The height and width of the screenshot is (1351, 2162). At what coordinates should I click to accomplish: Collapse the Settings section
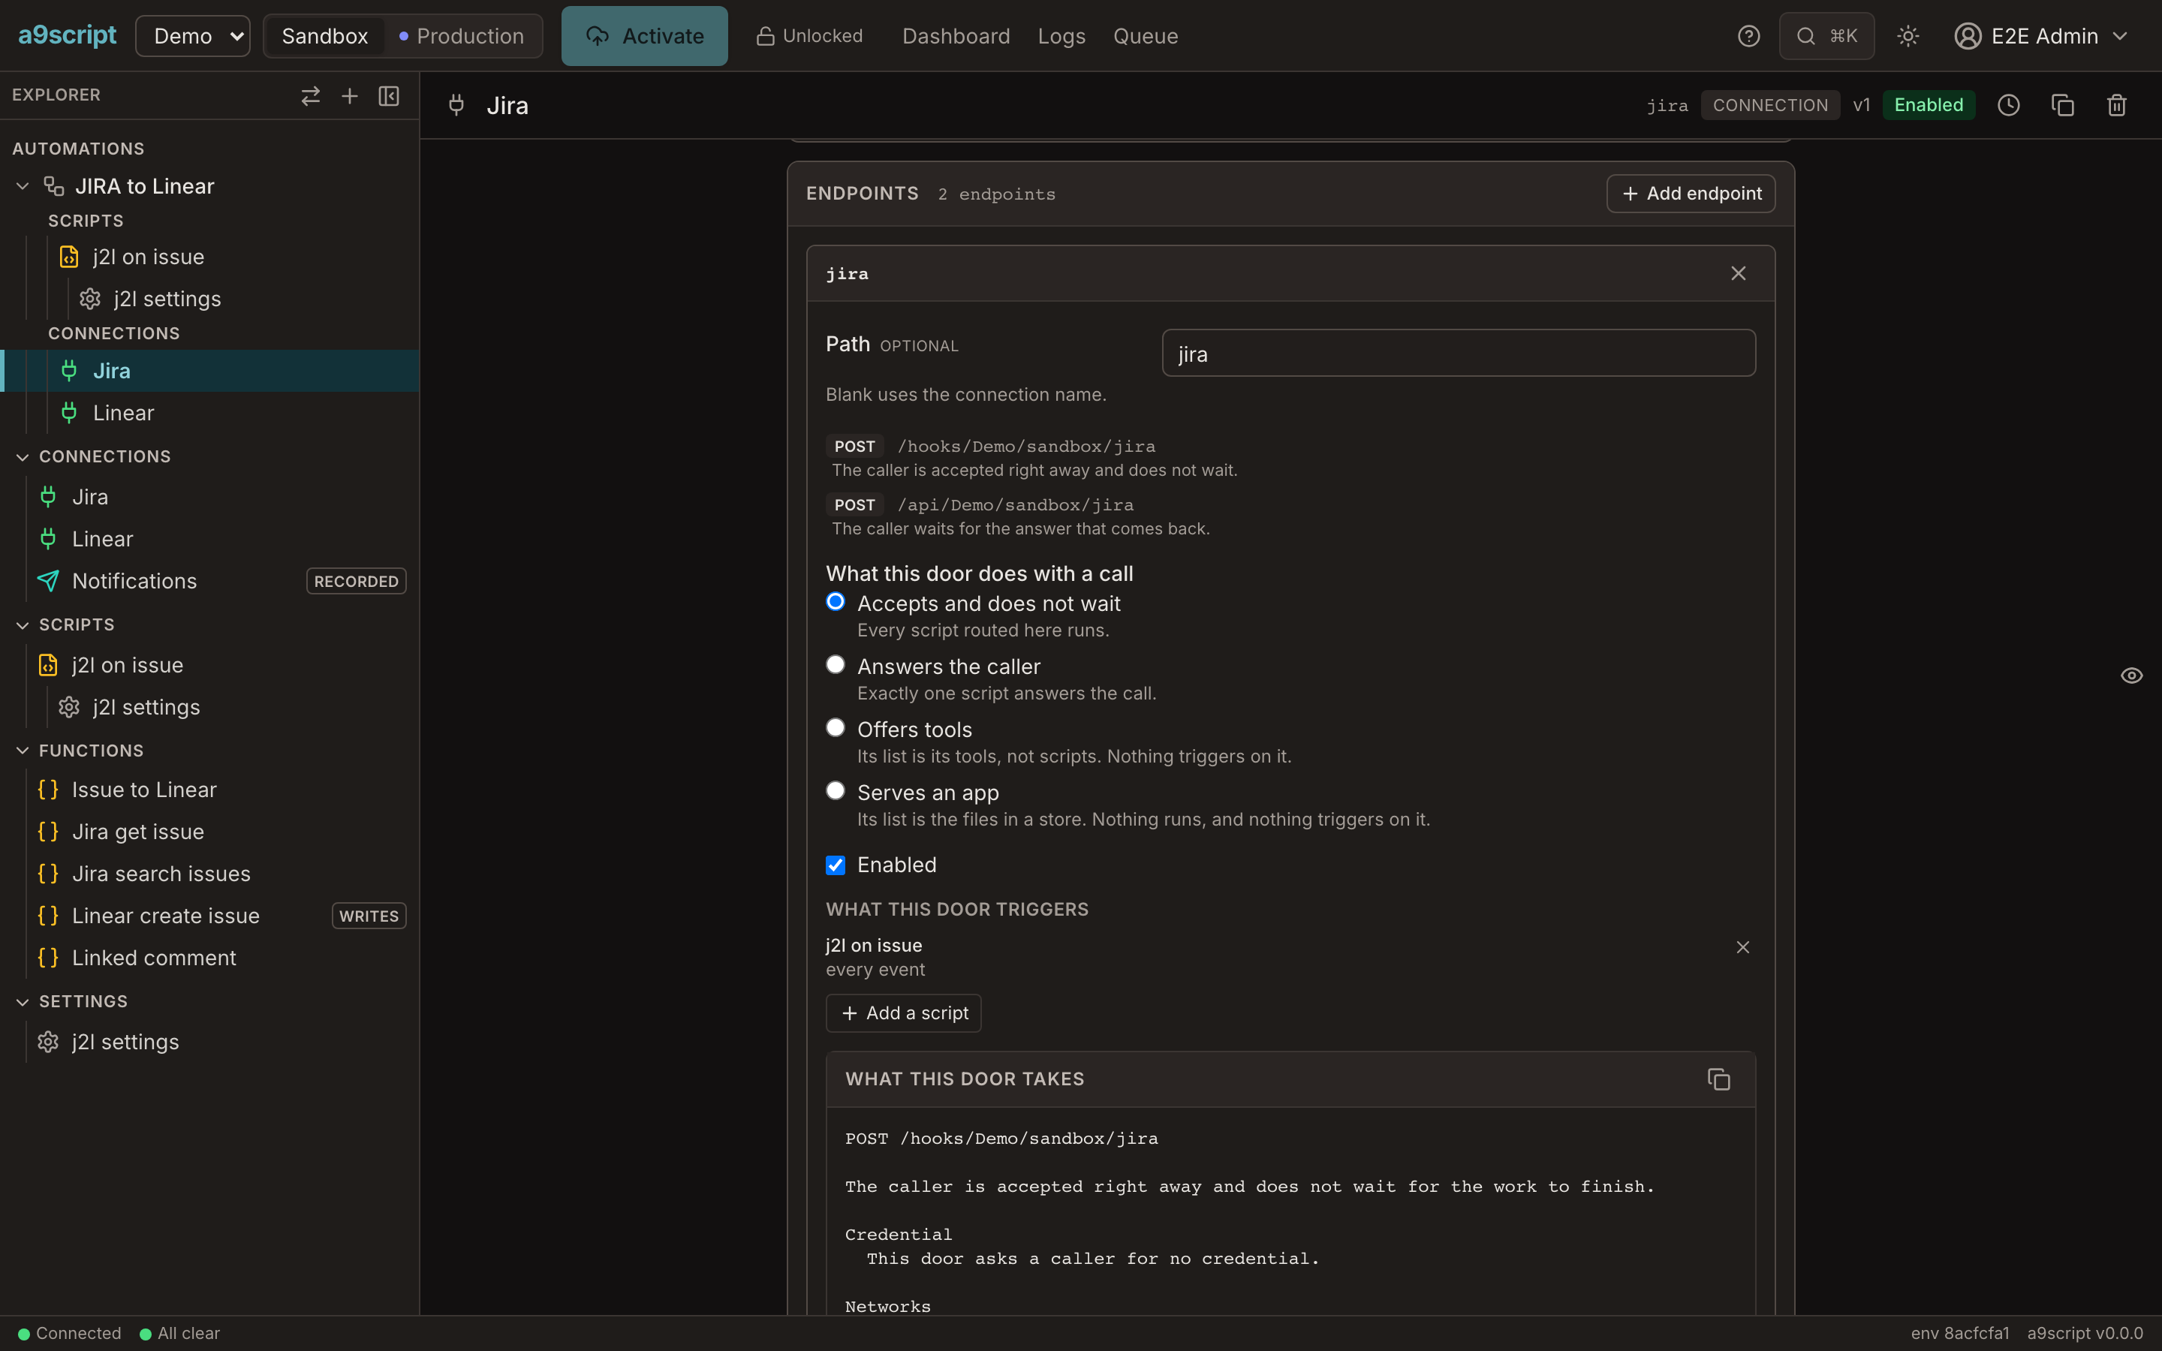[x=23, y=1002]
